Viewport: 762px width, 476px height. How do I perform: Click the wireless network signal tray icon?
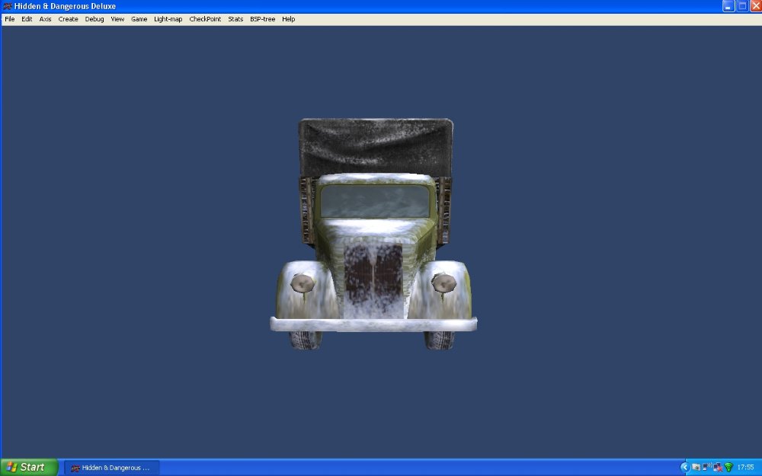coord(706,468)
